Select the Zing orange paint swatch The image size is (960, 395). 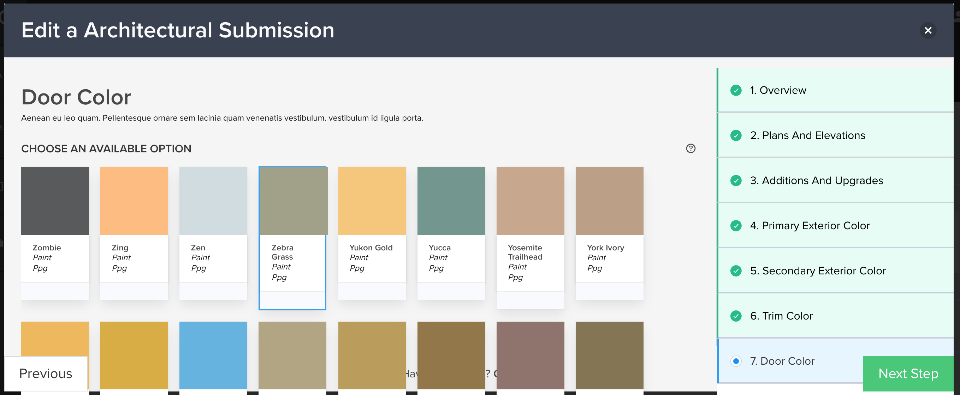134,201
